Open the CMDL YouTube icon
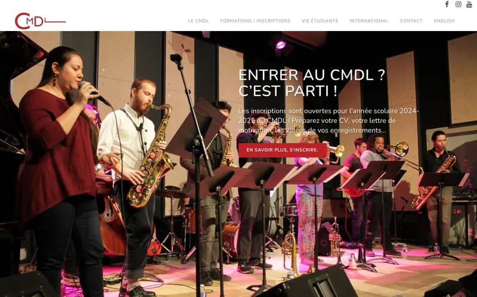The height and width of the screenshot is (297, 477). tap(469, 4)
